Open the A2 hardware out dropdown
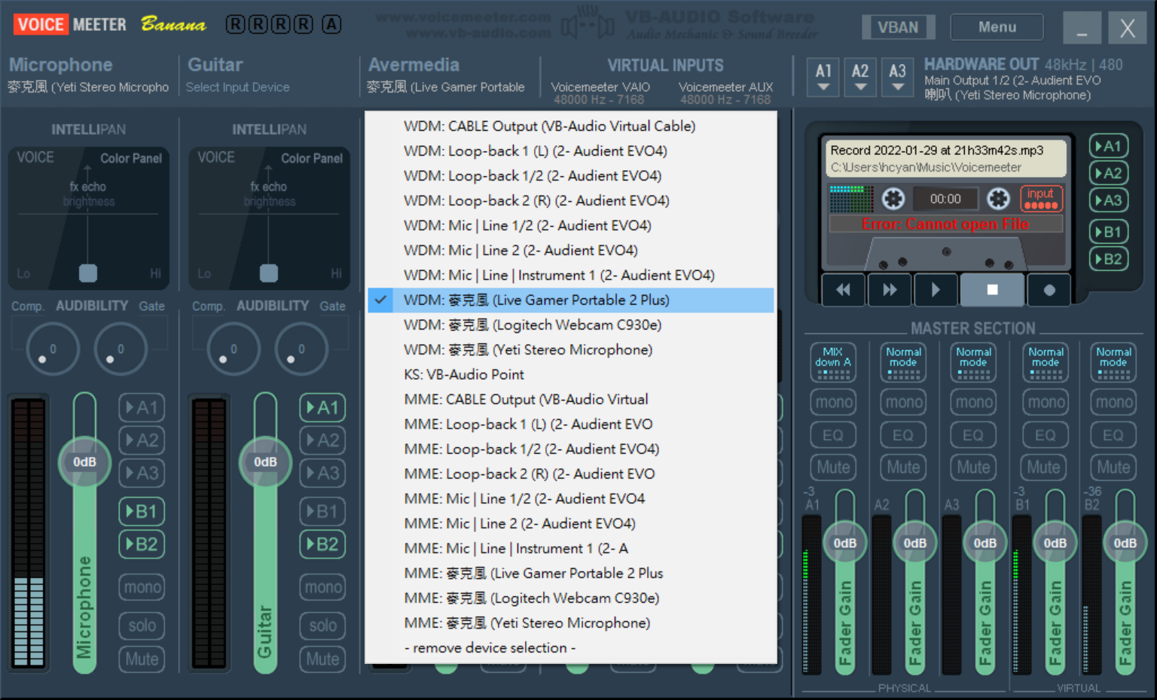 pyautogui.click(x=860, y=77)
